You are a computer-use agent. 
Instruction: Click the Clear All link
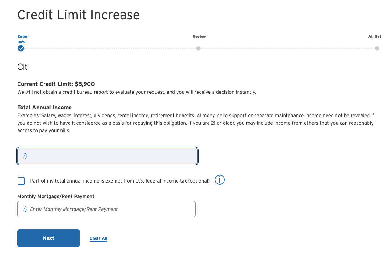98,238
